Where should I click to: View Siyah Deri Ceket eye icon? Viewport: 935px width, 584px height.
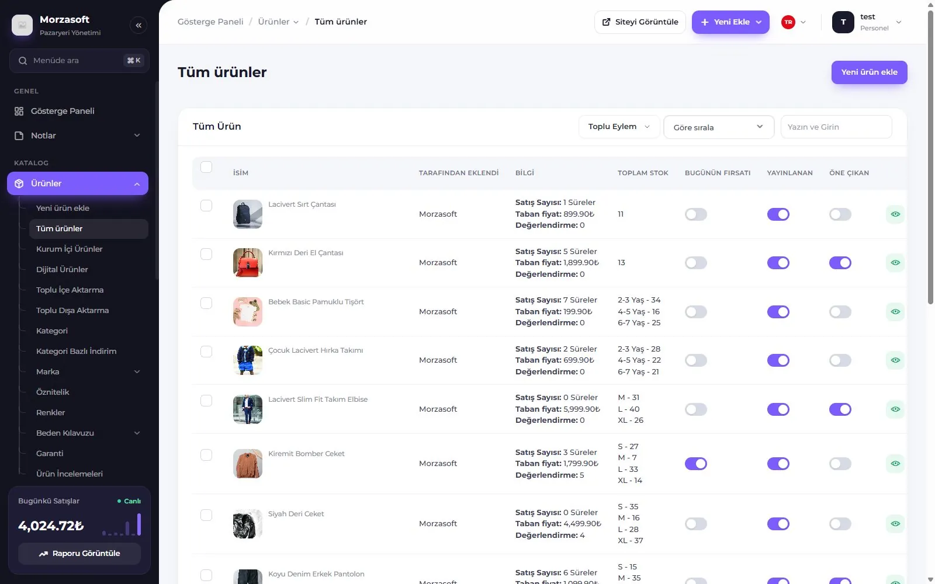[895, 524]
